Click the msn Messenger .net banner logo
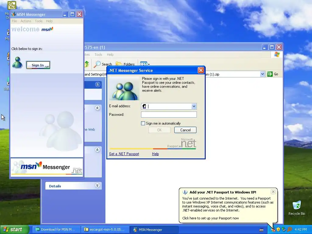 coord(47,168)
